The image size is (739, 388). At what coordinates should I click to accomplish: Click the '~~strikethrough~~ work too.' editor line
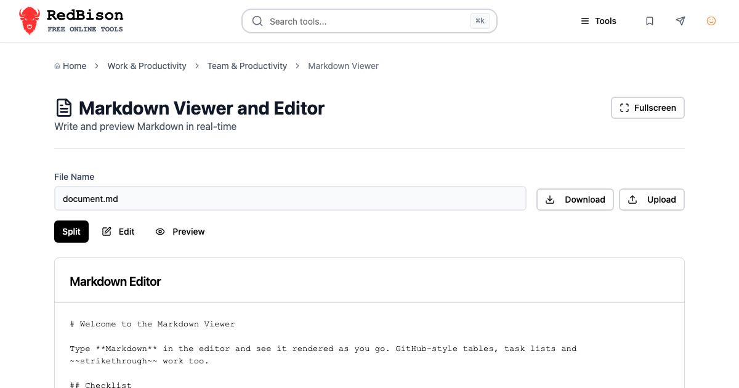[x=139, y=361]
